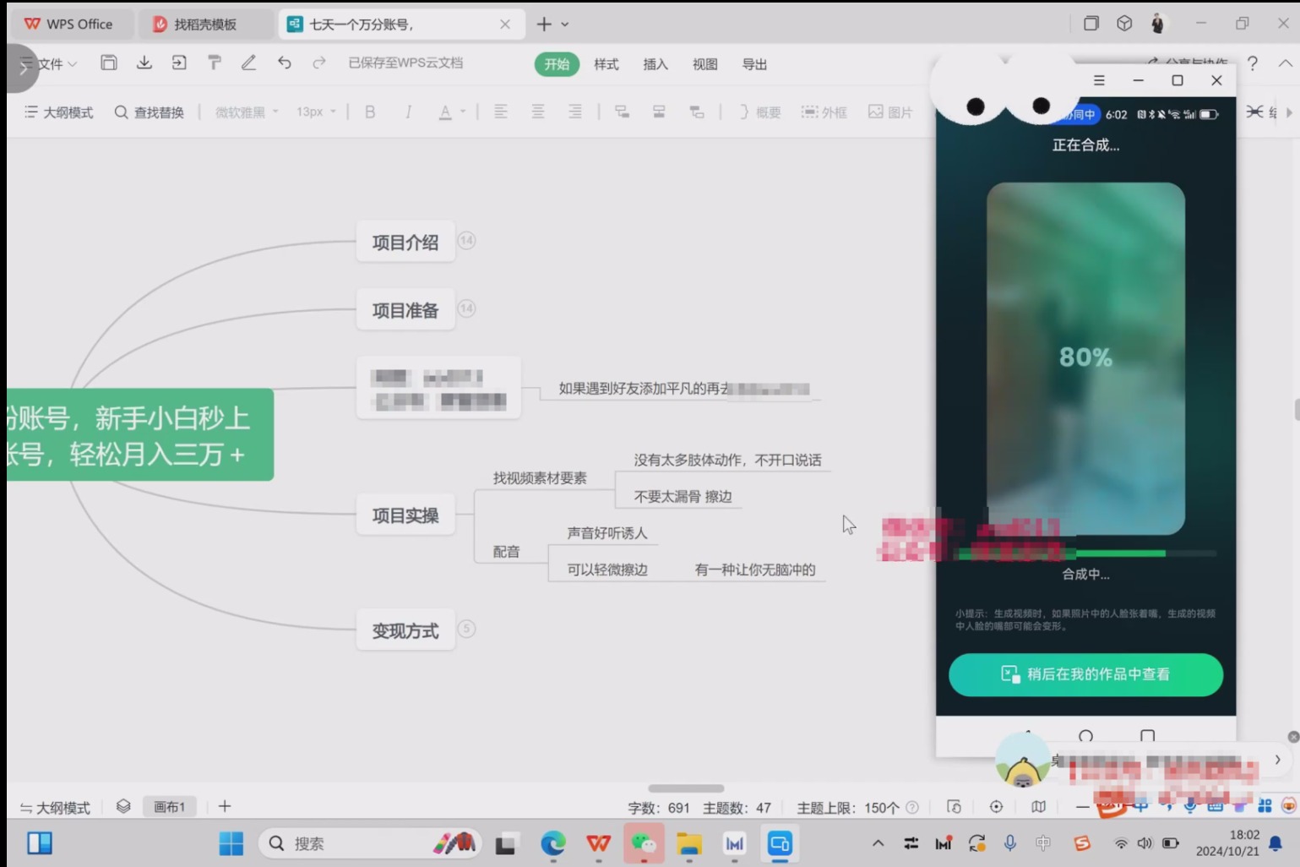Expand the 项目介绍 node count badge
1300x867 pixels.
click(466, 241)
